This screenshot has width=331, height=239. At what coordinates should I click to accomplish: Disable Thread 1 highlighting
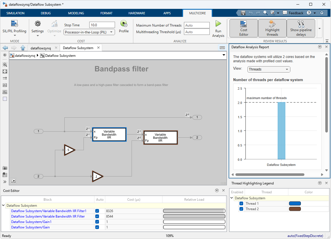point(241,204)
